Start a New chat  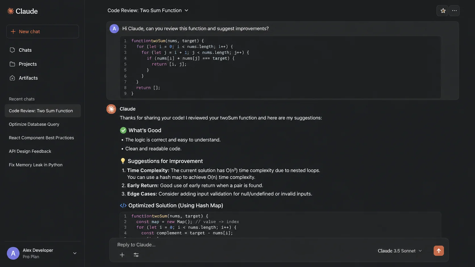[x=43, y=31]
